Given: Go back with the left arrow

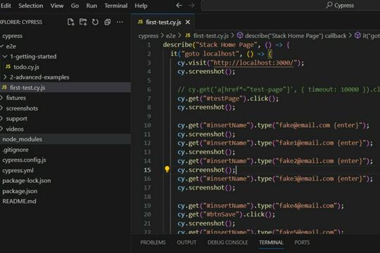Looking at the screenshot, I should [x=179, y=6].
